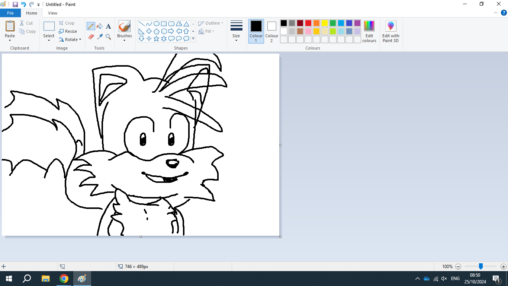The image size is (508, 286).
Task: Open the Select dropdown arrow
Action: pyautogui.click(x=49, y=40)
